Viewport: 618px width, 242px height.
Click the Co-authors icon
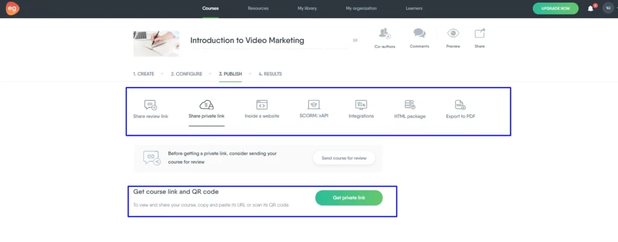[x=384, y=34]
